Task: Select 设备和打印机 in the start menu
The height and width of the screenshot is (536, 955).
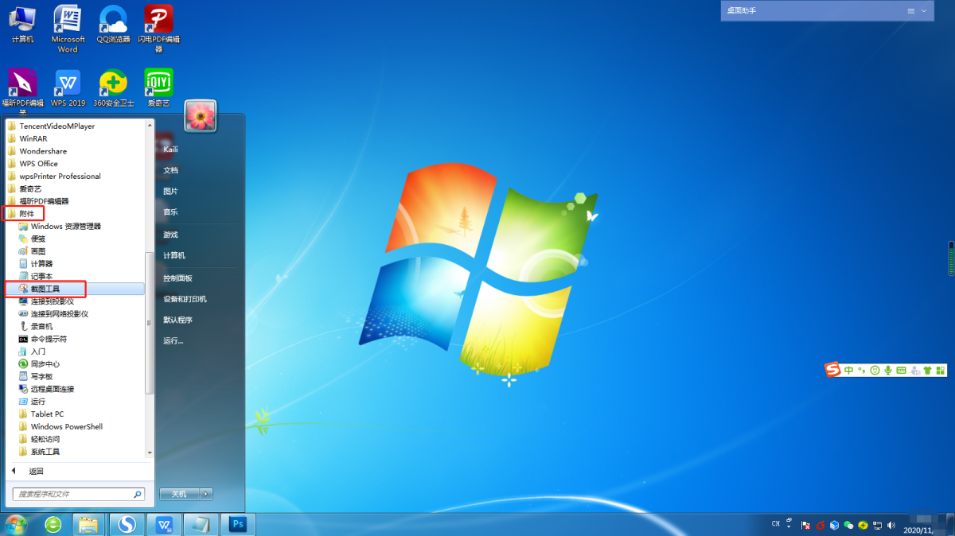Action: pos(185,299)
